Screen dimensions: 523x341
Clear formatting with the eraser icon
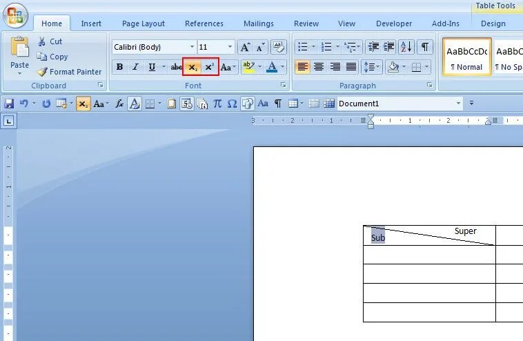278,47
